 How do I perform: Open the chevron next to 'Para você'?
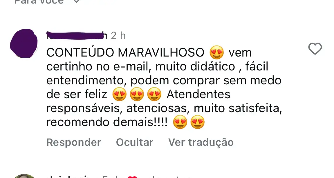(x=76, y=1)
